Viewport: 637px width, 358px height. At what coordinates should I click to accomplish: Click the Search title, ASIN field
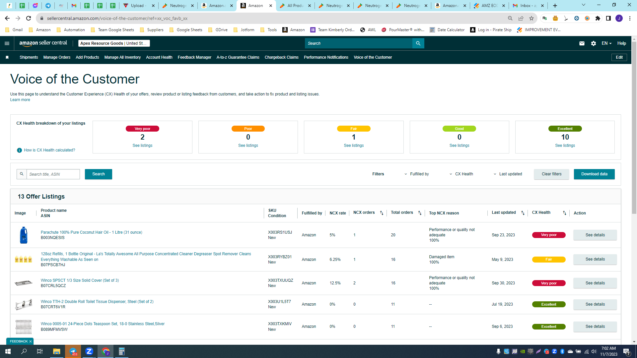(53, 174)
